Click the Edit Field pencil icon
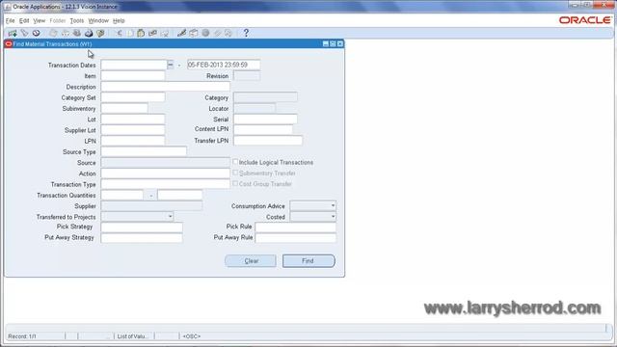 (x=181, y=33)
